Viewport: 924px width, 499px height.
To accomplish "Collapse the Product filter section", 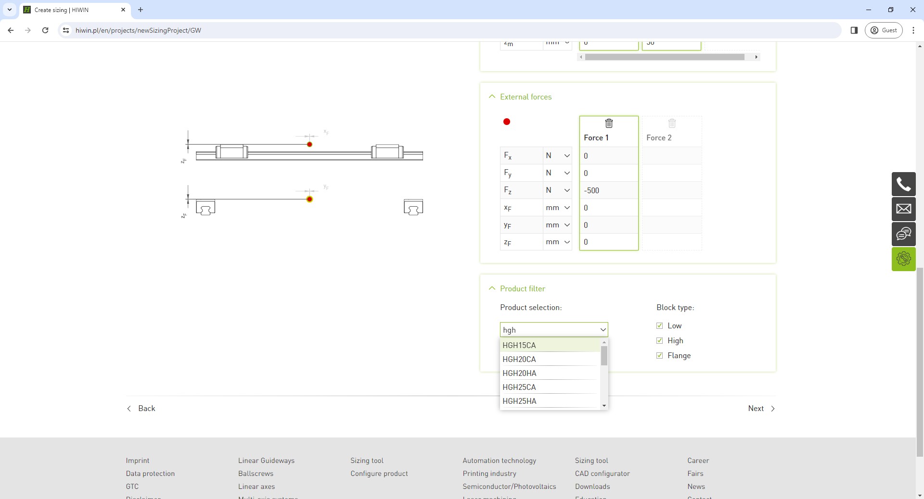I will [492, 288].
